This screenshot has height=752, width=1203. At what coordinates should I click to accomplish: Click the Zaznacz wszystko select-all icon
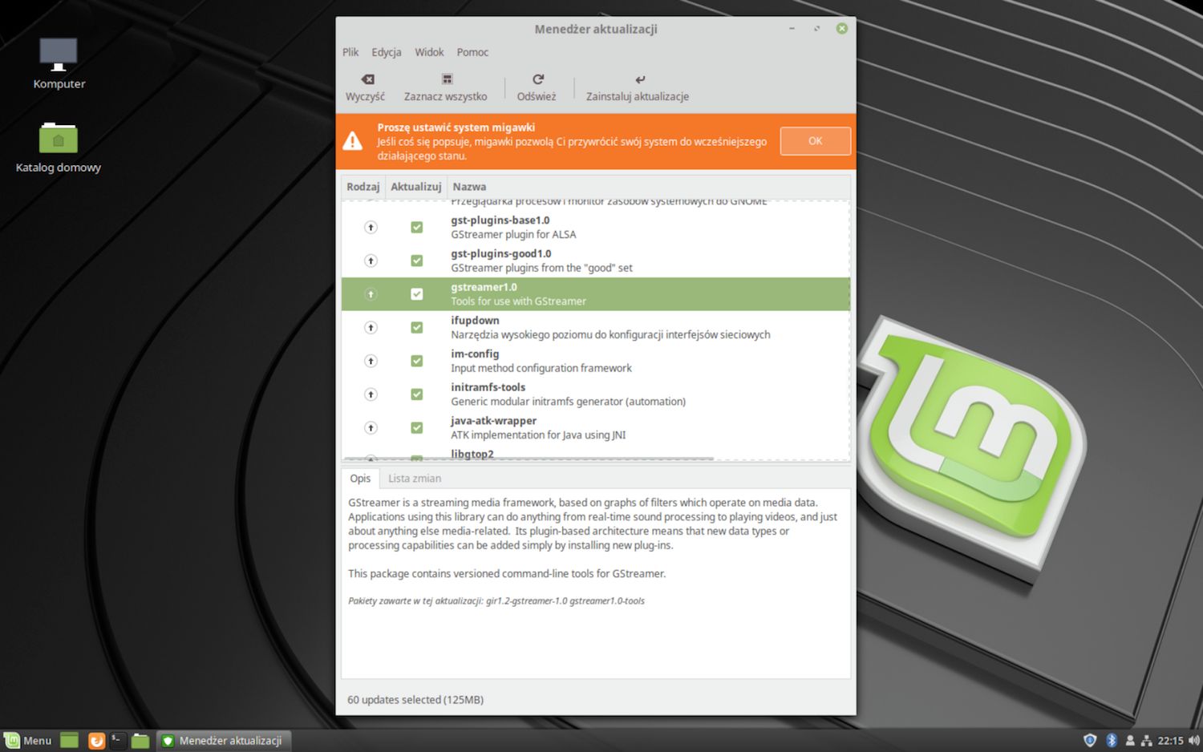[447, 79]
